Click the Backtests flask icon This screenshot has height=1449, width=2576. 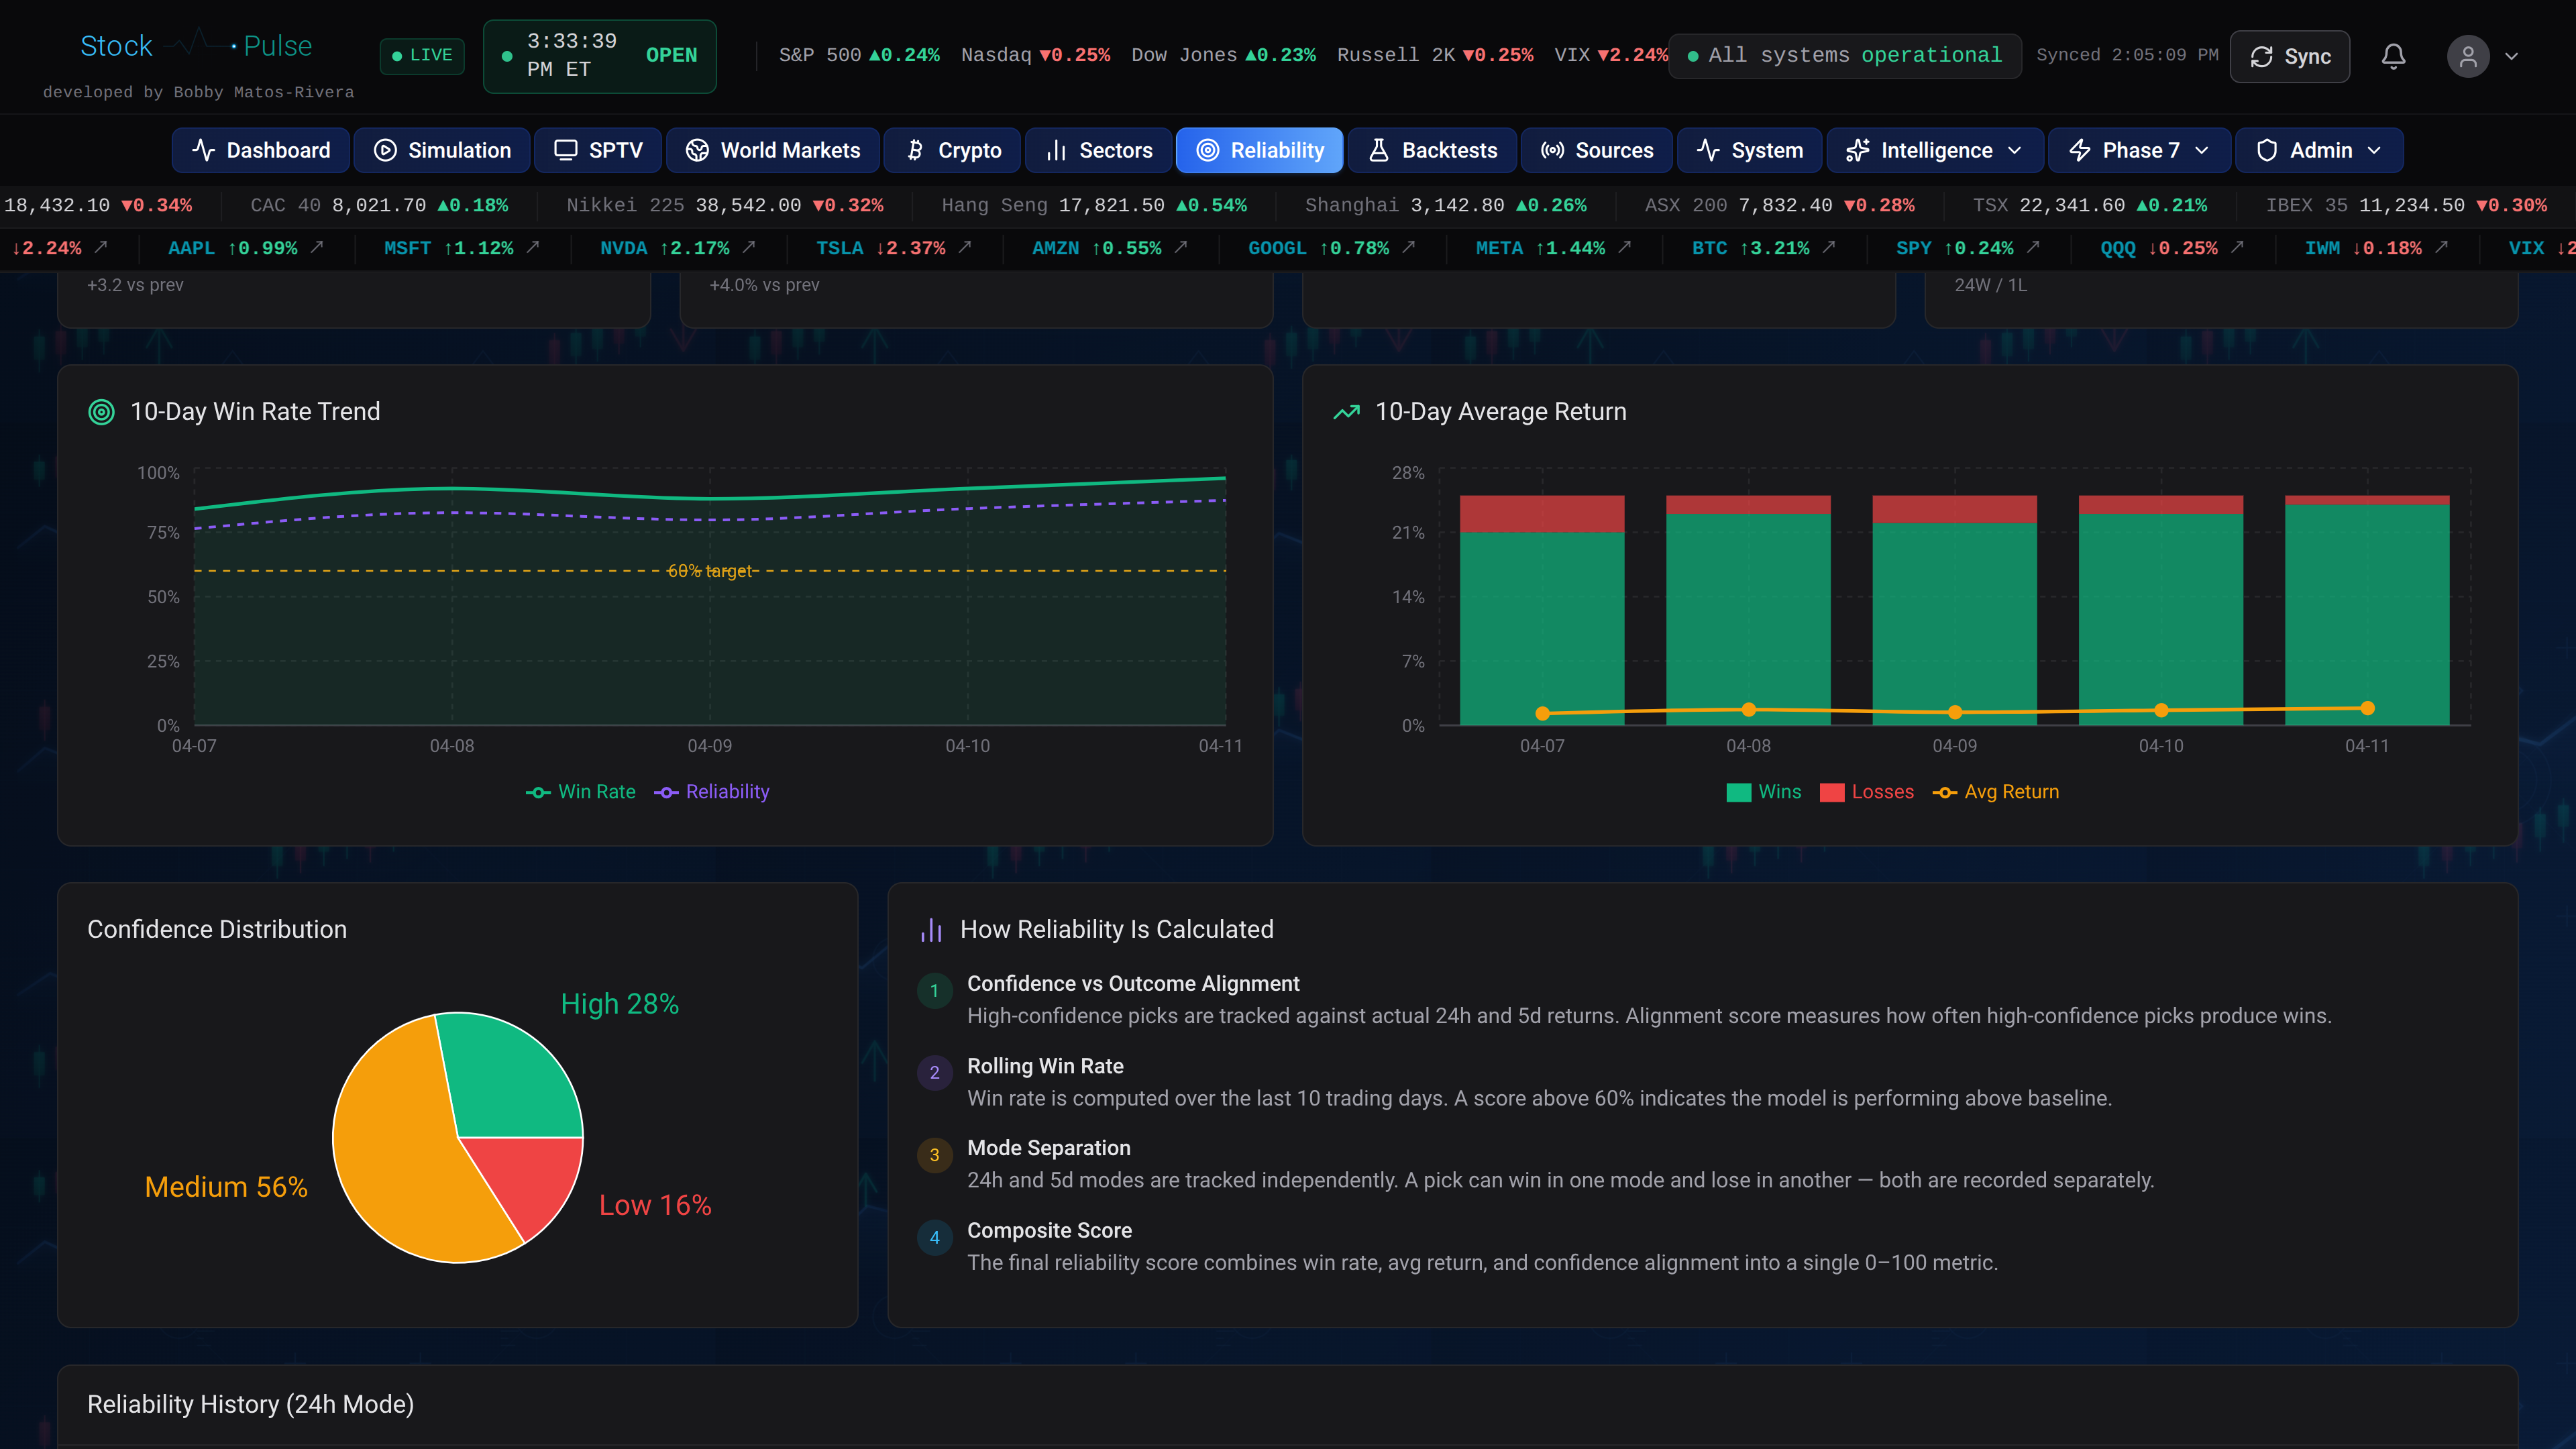click(1379, 150)
